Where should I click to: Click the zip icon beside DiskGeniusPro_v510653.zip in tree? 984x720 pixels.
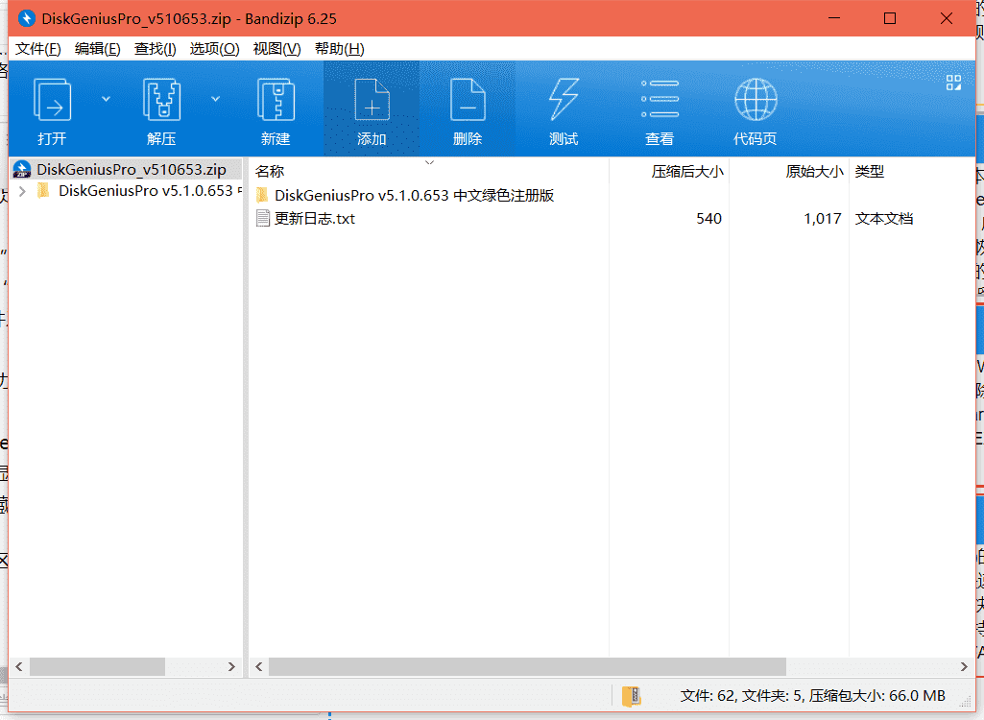click(22, 170)
